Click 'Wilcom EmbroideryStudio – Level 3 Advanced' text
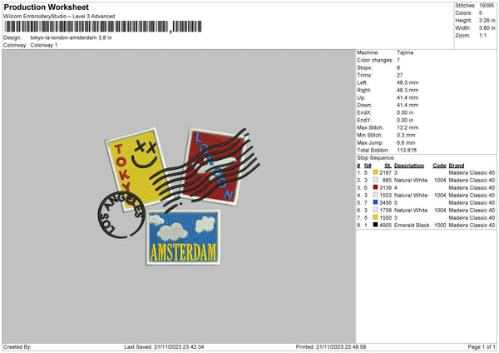499x353 pixels. point(59,17)
